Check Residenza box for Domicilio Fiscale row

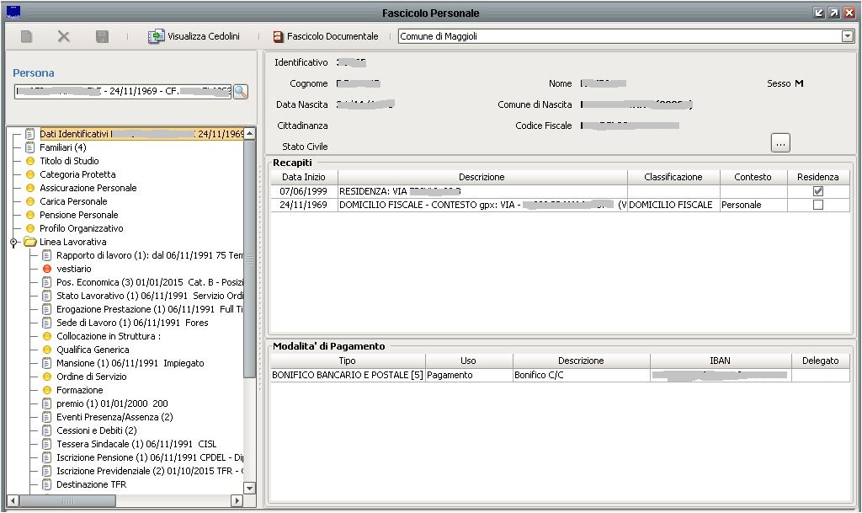(817, 205)
